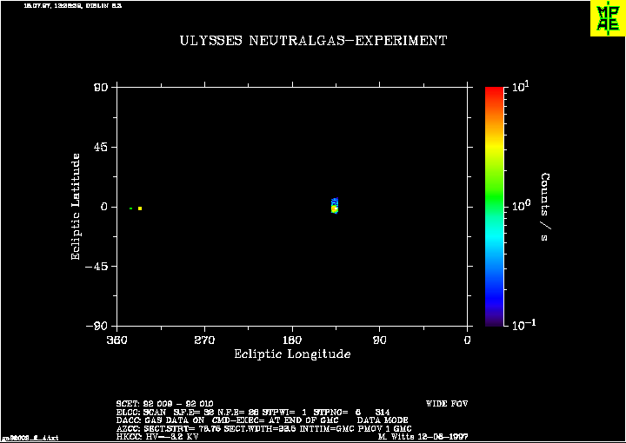Click the 180 longitude tick label
This screenshot has height=443, width=626.
tap(292, 341)
